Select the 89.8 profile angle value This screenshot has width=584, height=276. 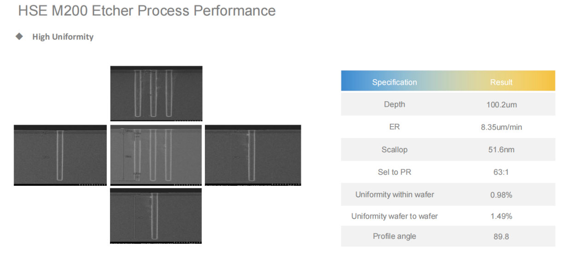[502, 237]
